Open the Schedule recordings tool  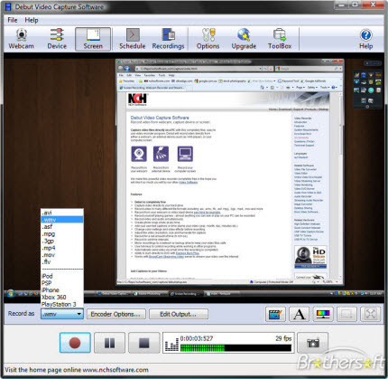133,39
